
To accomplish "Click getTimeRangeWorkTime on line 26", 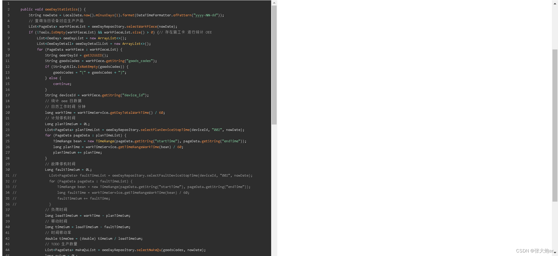I will click(x=139, y=147).
